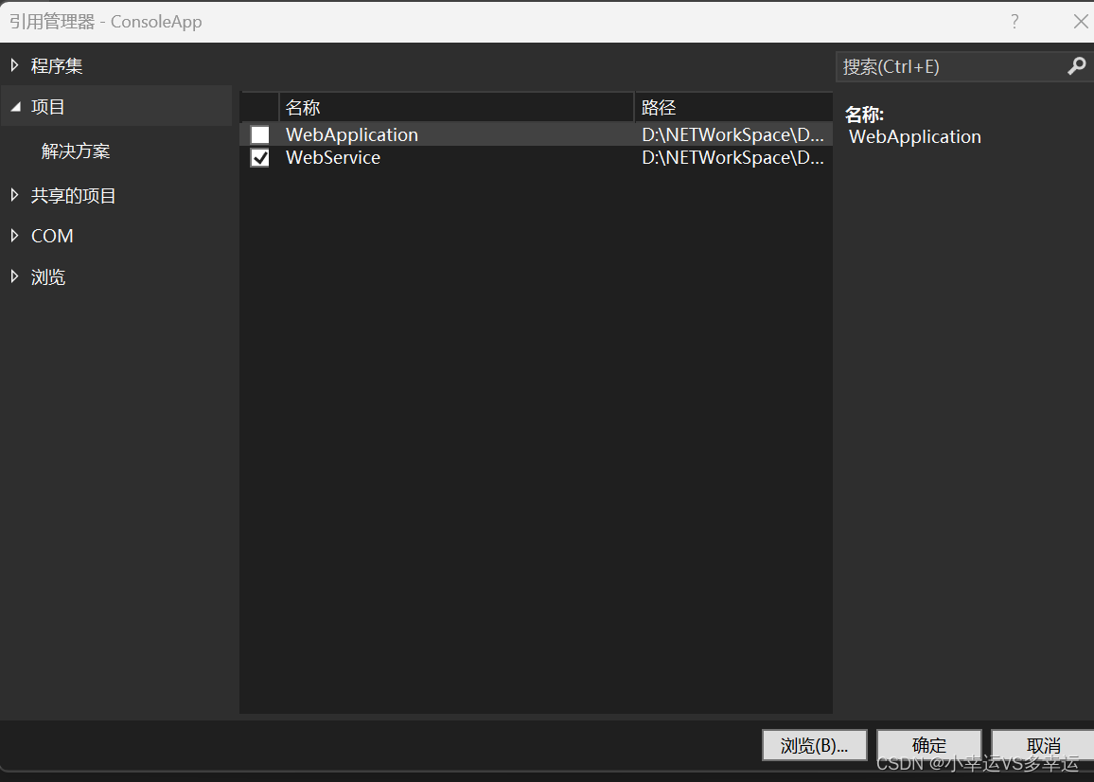The height and width of the screenshot is (782, 1094).
Task: Click the WebApplication path cell
Action: tap(732, 134)
